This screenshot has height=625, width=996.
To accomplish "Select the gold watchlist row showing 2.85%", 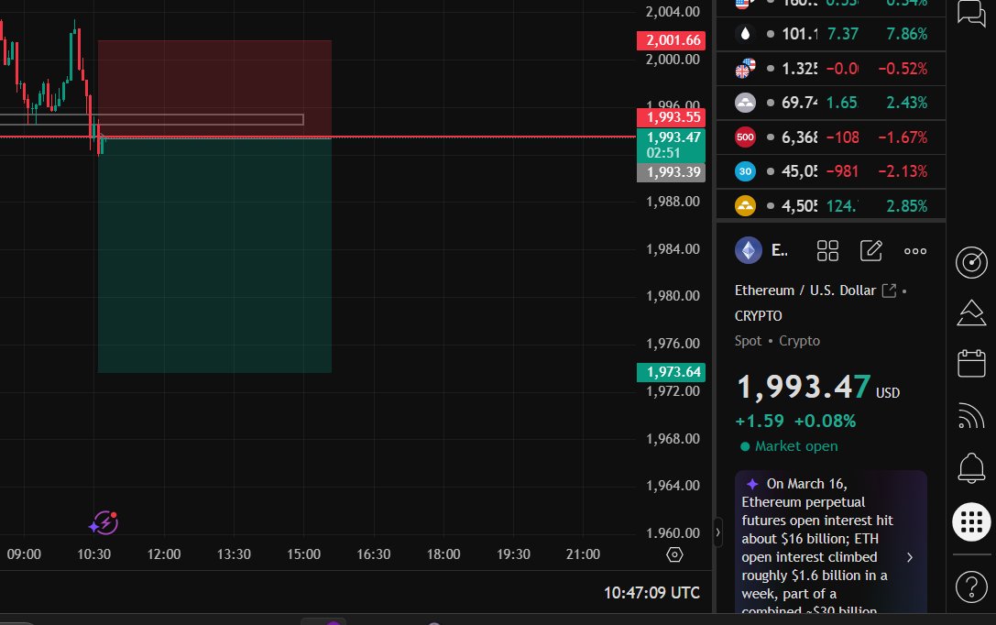I will coord(831,205).
